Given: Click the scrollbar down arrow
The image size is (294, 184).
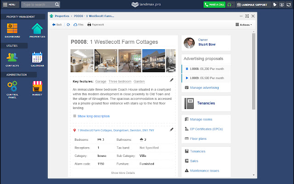Looking at the screenshot, I should click(x=254, y=175).
